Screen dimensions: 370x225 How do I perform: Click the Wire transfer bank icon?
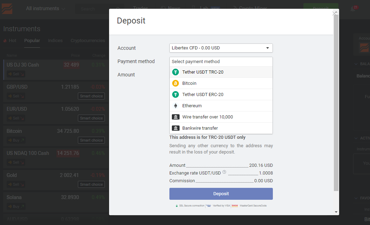click(176, 117)
